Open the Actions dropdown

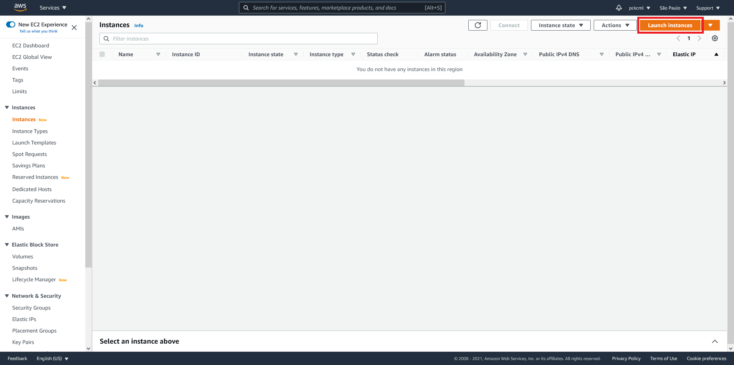click(614, 25)
